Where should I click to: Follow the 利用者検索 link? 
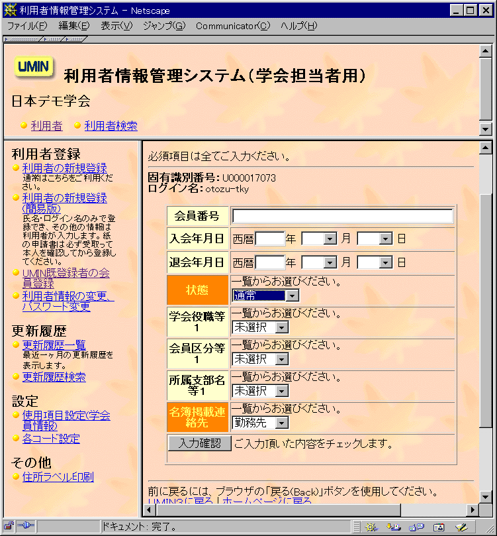tap(111, 125)
